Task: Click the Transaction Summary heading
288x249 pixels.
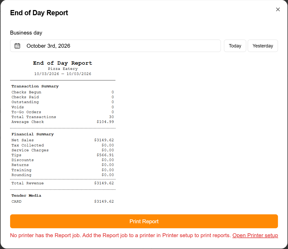Action: click(x=35, y=86)
